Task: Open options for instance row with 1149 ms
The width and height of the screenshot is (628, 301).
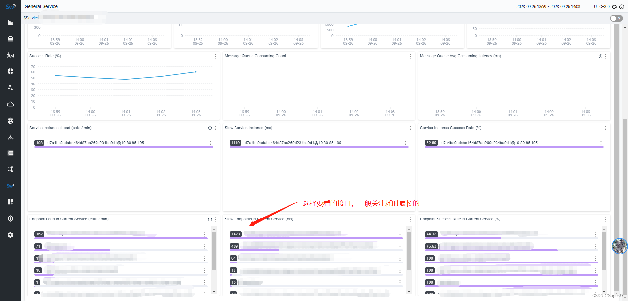Action: coord(406,143)
